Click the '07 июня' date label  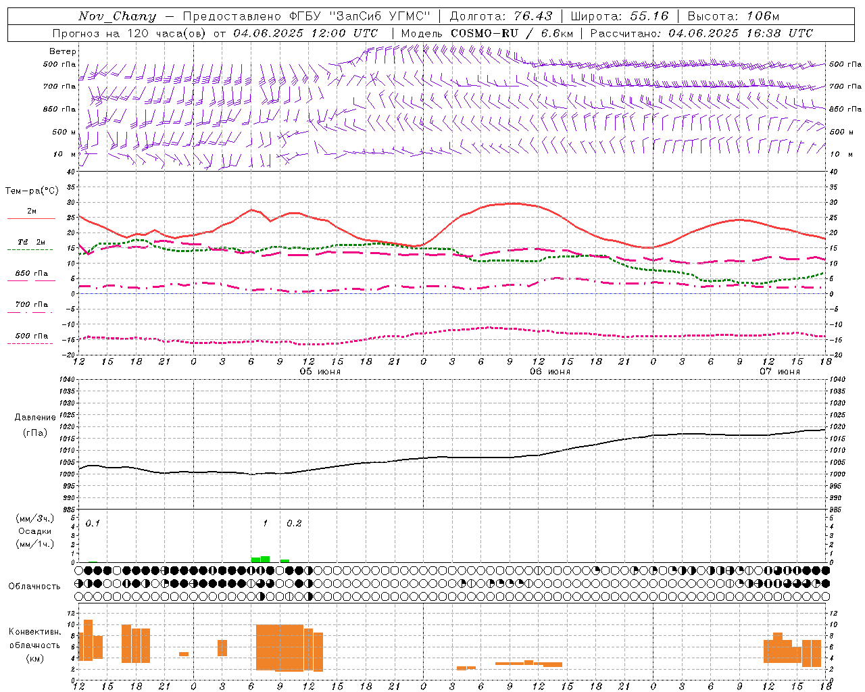[x=780, y=372]
